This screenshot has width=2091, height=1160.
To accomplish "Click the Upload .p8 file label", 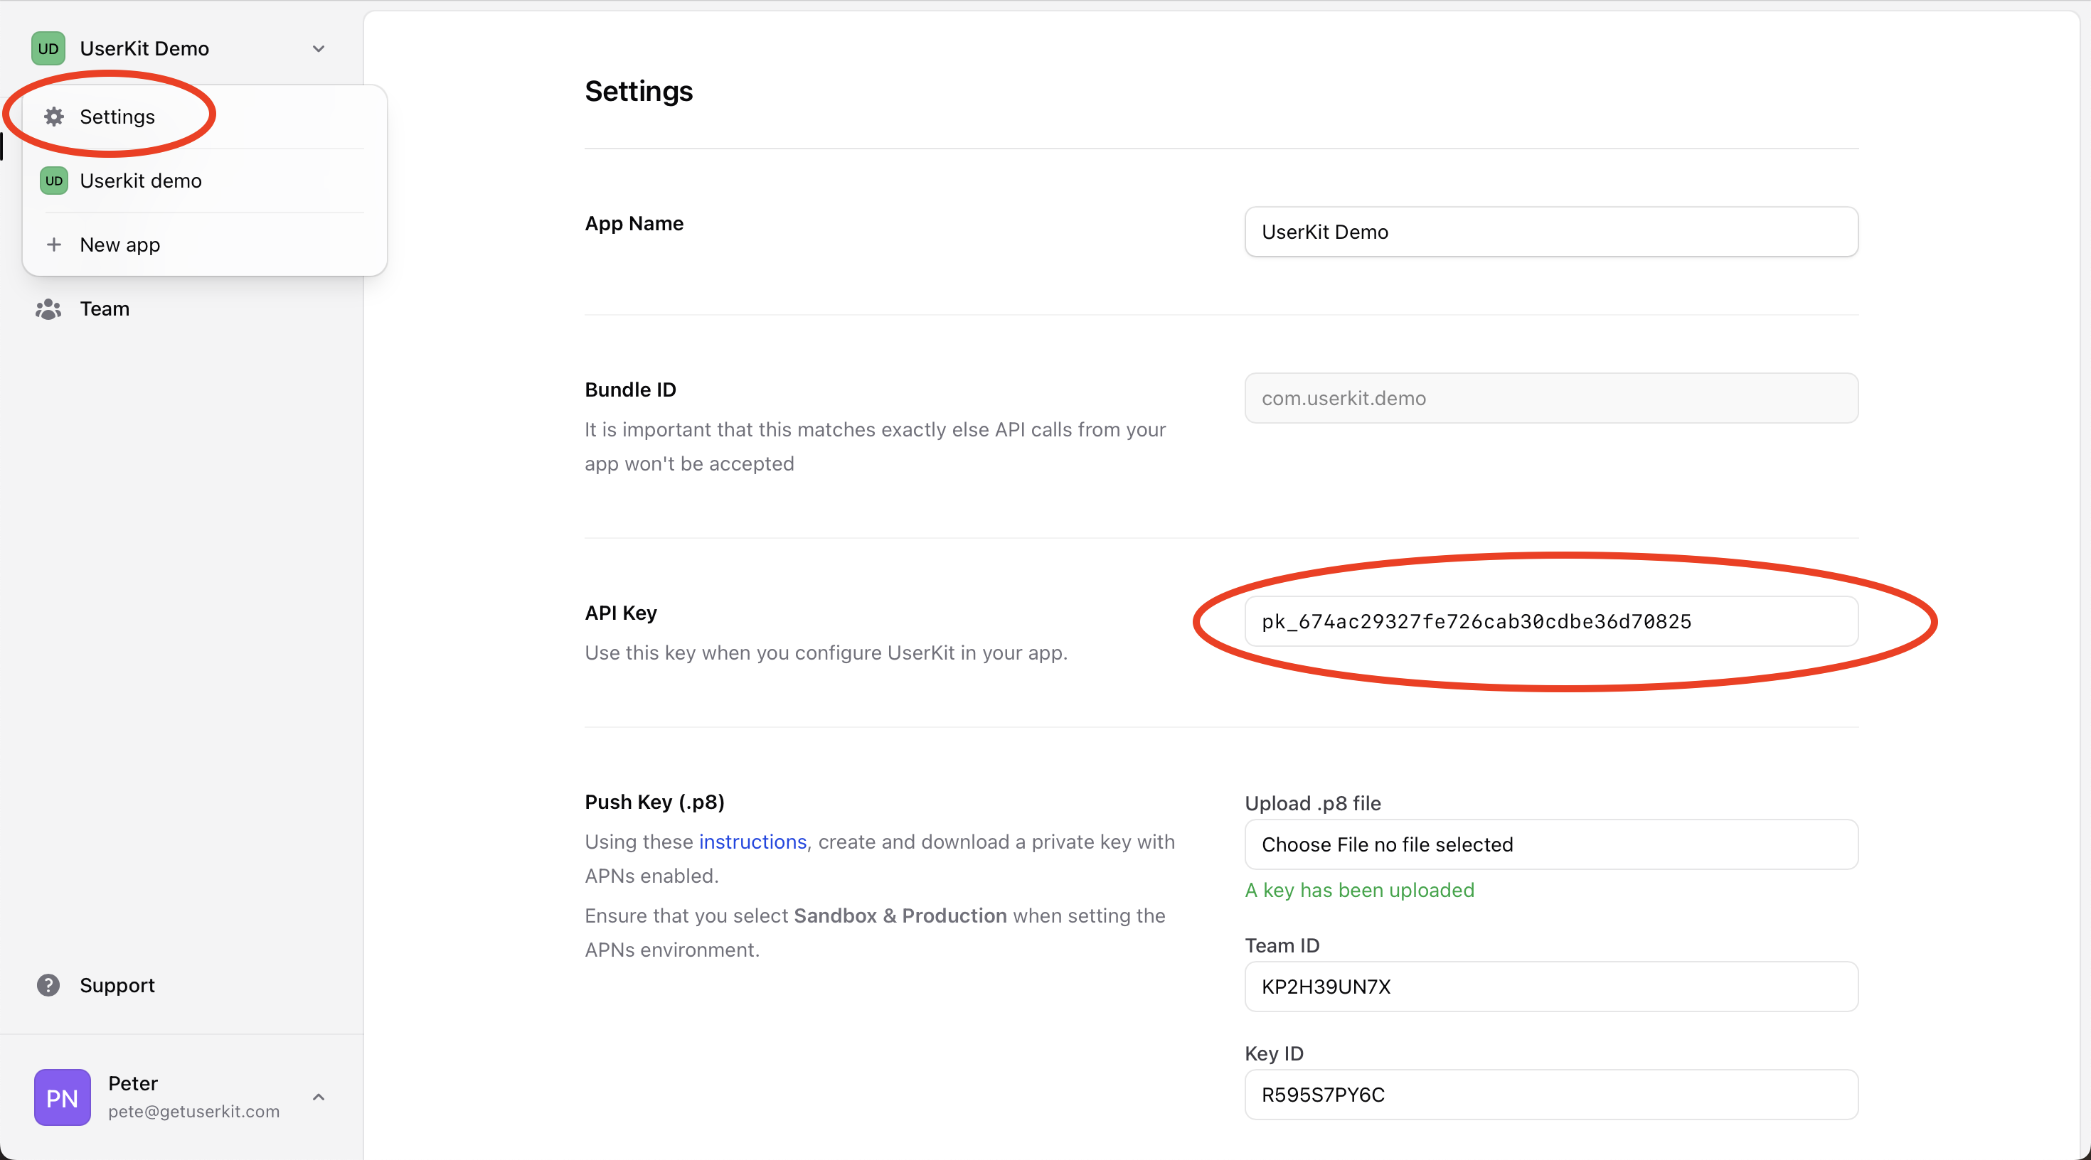I will pos(1312,803).
